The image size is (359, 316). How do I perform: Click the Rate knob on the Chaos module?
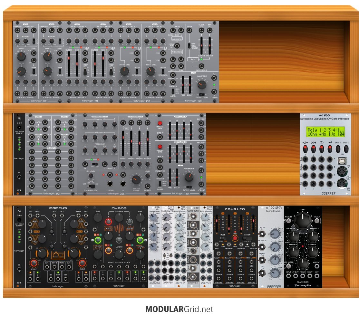click(108, 236)
